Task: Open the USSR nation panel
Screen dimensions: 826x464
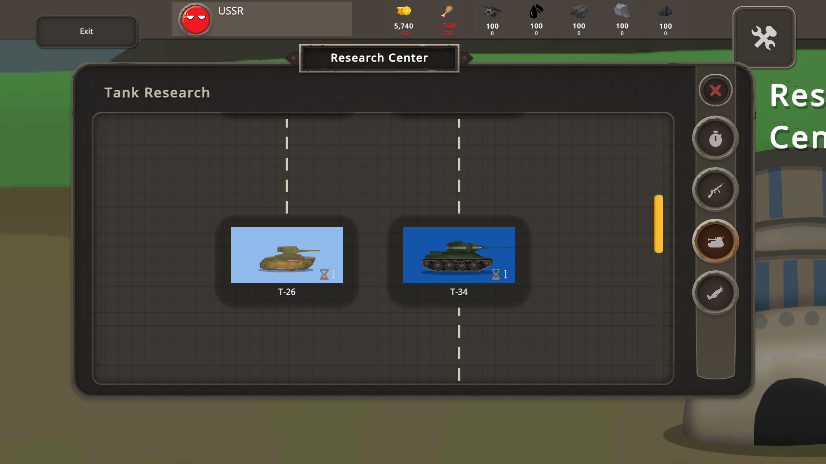Action: click(x=262, y=19)
